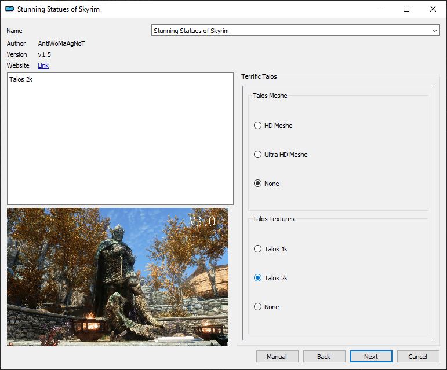447x370 pixels.
Task: Click the Name field label
Action: coord(14,31)
